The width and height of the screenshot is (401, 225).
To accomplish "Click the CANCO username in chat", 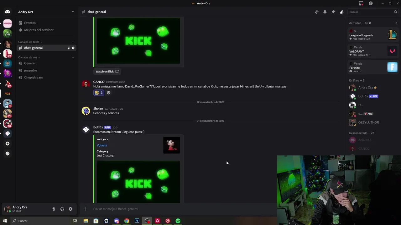I will [x=99, y=82].
